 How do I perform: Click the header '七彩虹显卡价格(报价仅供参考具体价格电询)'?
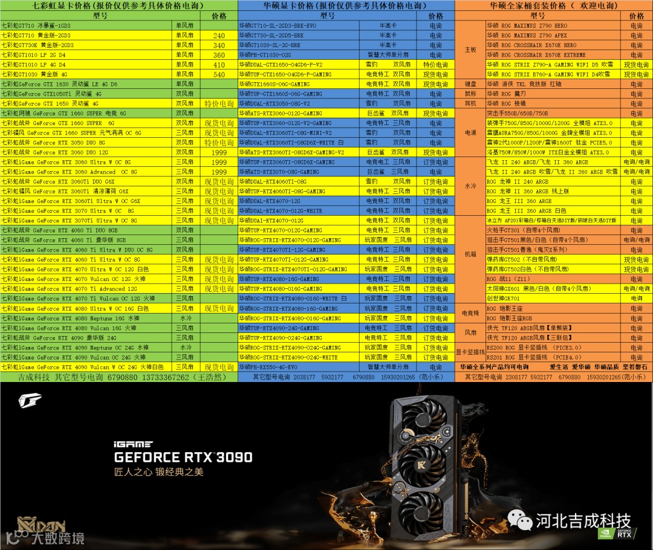tap(119, 5)
